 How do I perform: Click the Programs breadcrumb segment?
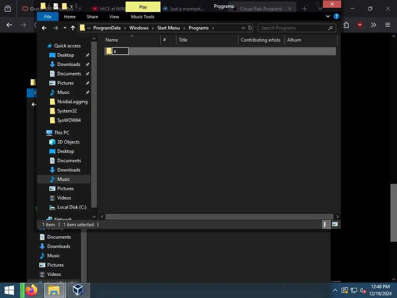198,28
